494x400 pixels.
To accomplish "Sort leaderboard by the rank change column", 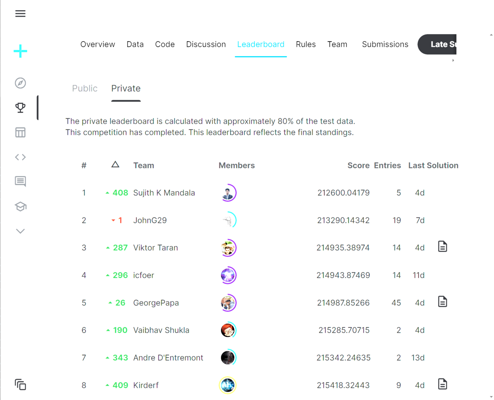I will [115, 164].
